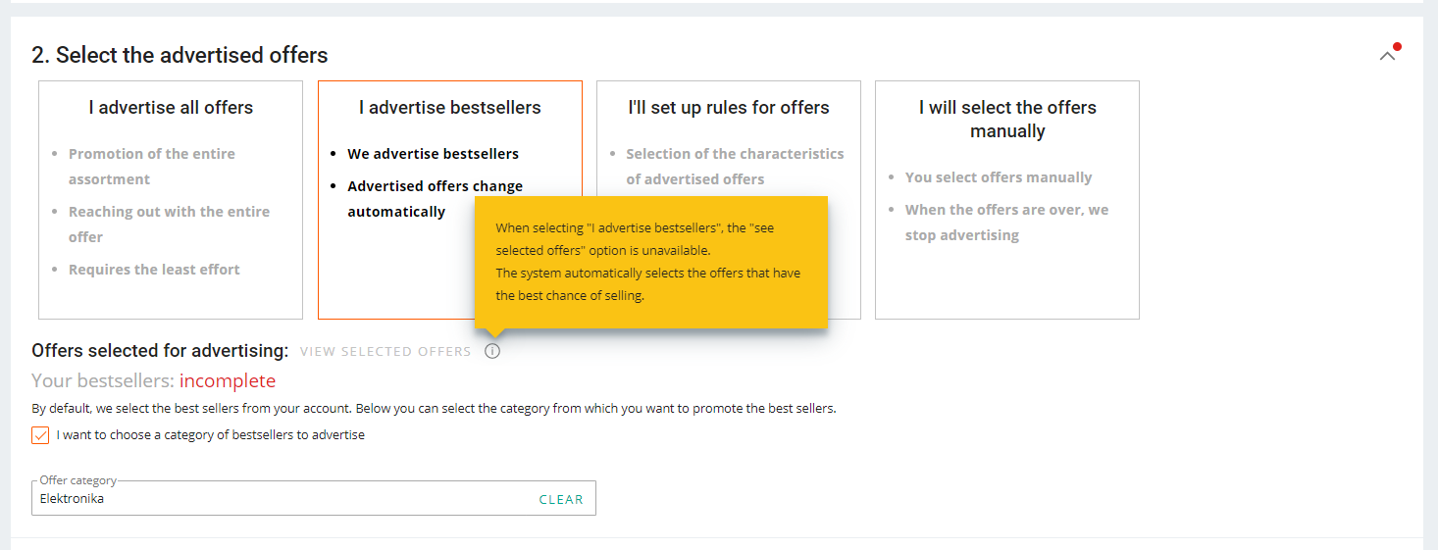
Task: Click the 'We advertise bestsellers' bullet text
Action: tap(433, 154)
